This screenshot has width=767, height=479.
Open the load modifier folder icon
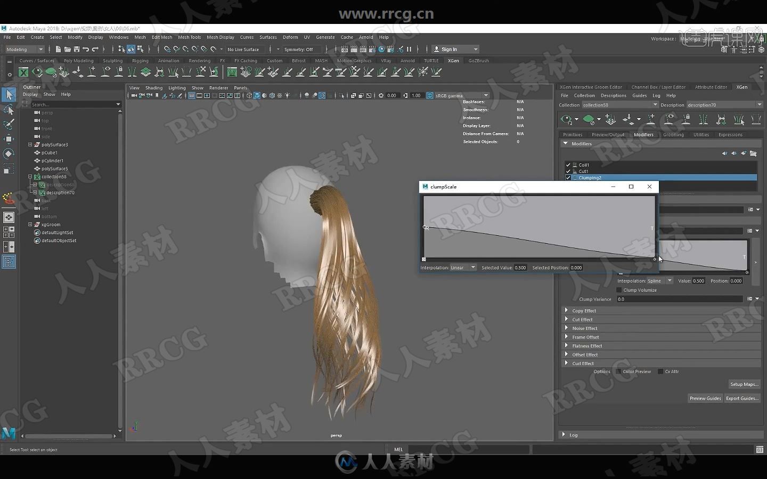753,153
